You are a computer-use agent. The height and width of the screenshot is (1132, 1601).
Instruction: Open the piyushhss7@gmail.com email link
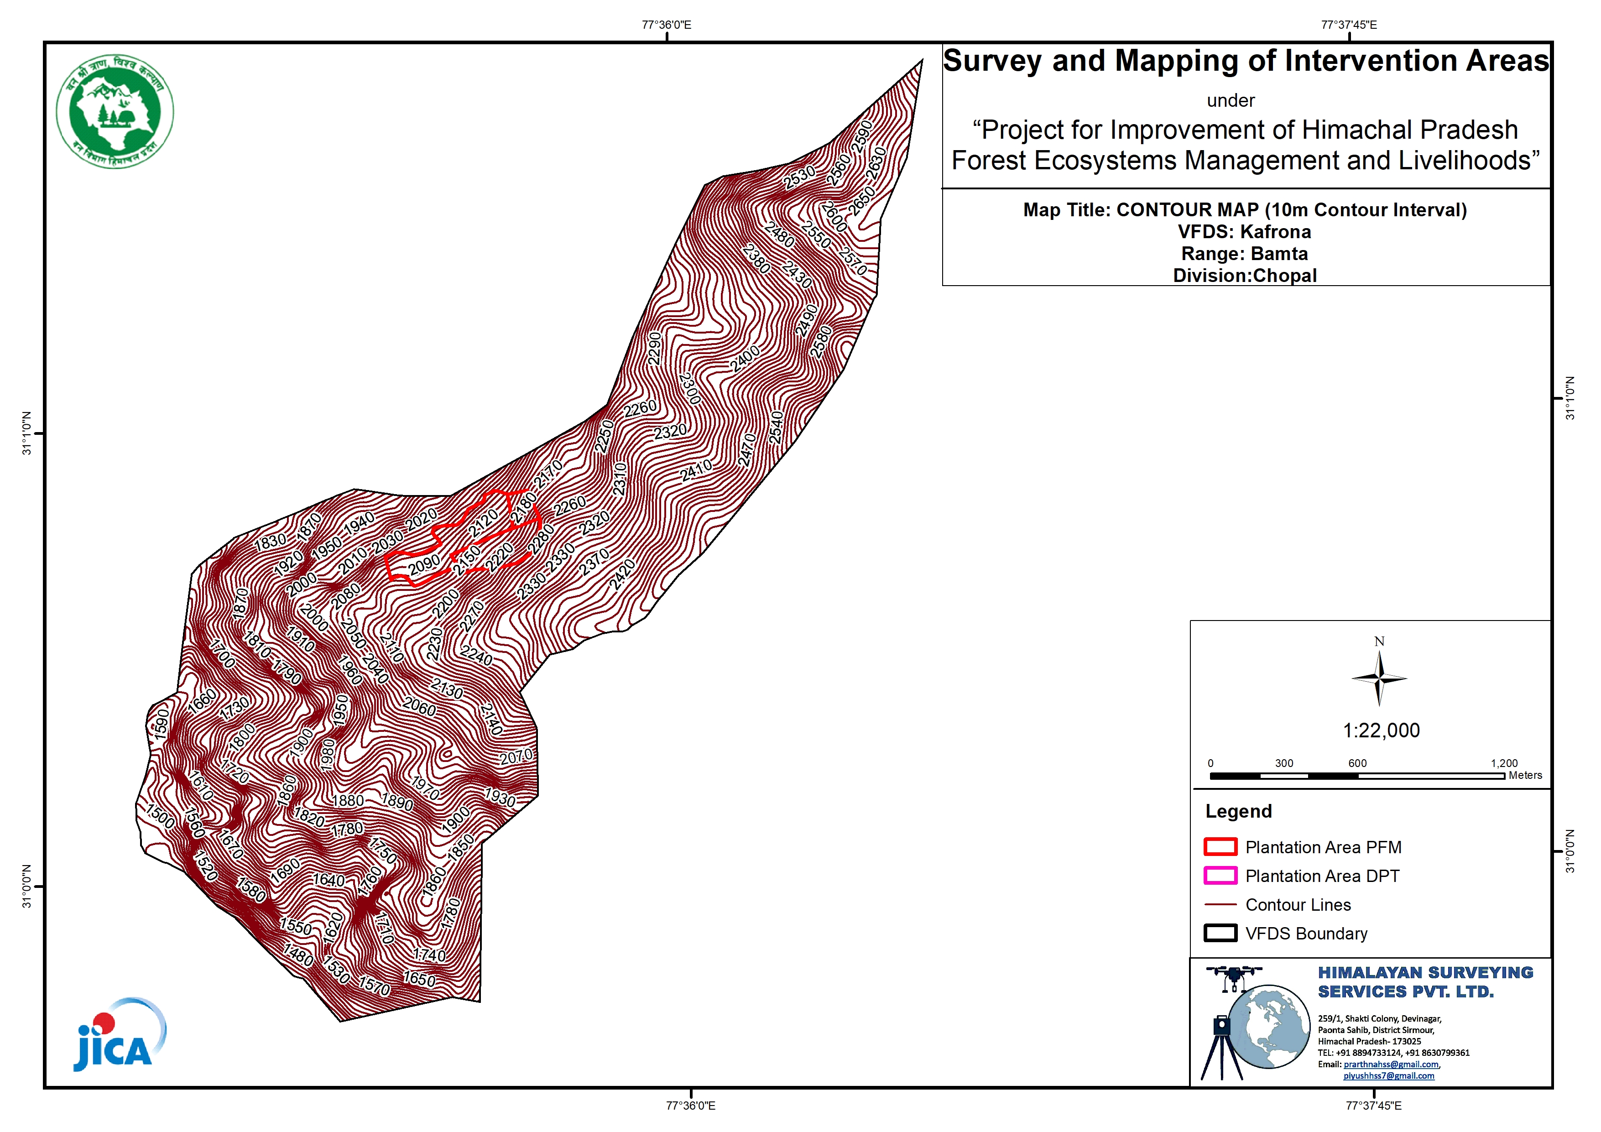click(x=1389, y=1076)
